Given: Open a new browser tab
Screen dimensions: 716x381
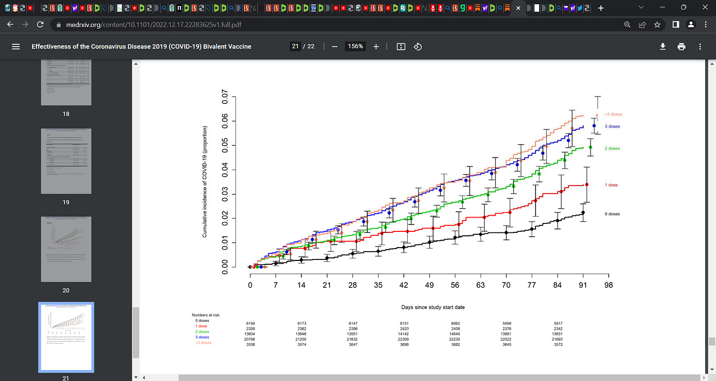Looking at the screenshot, I should pyautogui.click(x=601, y=8).
